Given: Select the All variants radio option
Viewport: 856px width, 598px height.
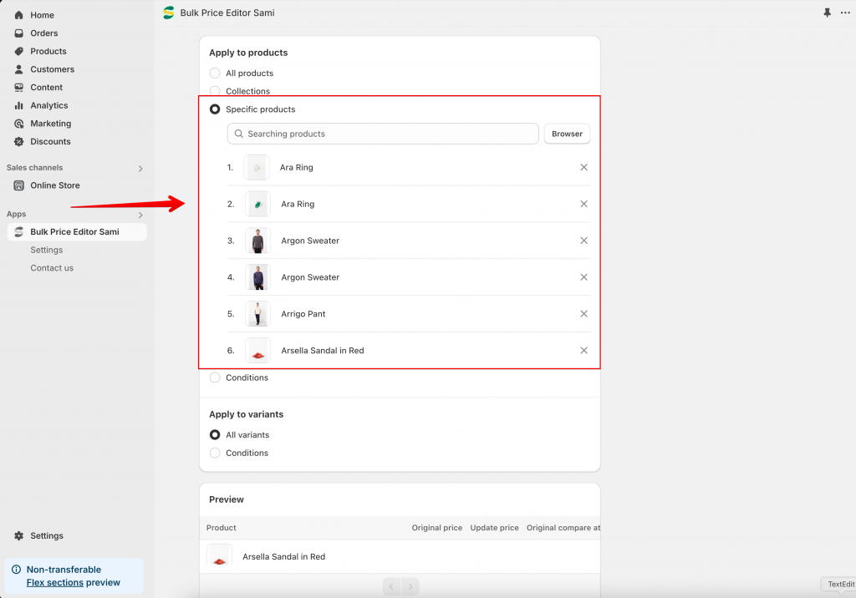Looking at the screenshot, I should point(215,435).
